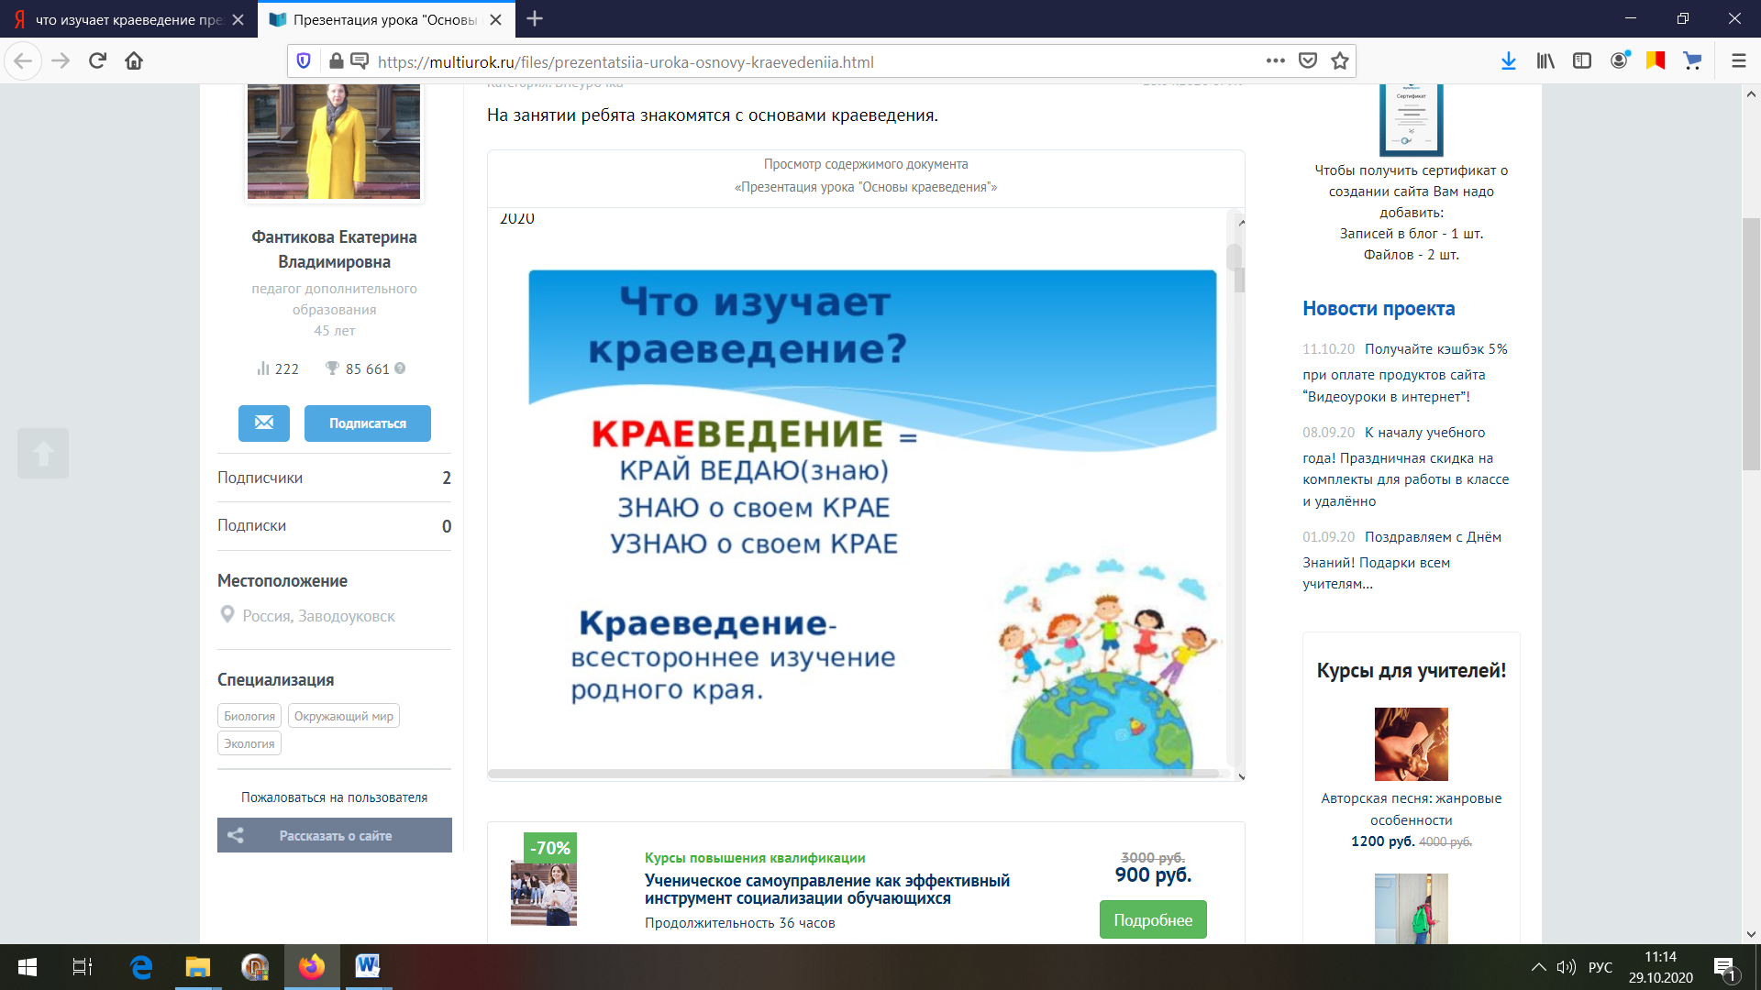Open the notification action center
This screenshot has height=990, width=1761.
coord(1724,968)
